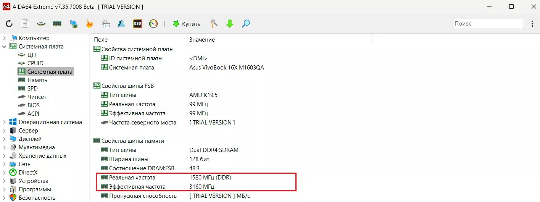Click into the Поиск search field
Image resolution: width=540 pixels, height=202 pixels.
(488, 24)
